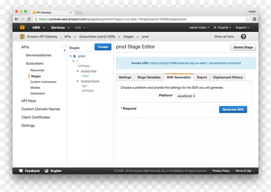Click the Delete Stage button

coord(243,47)
